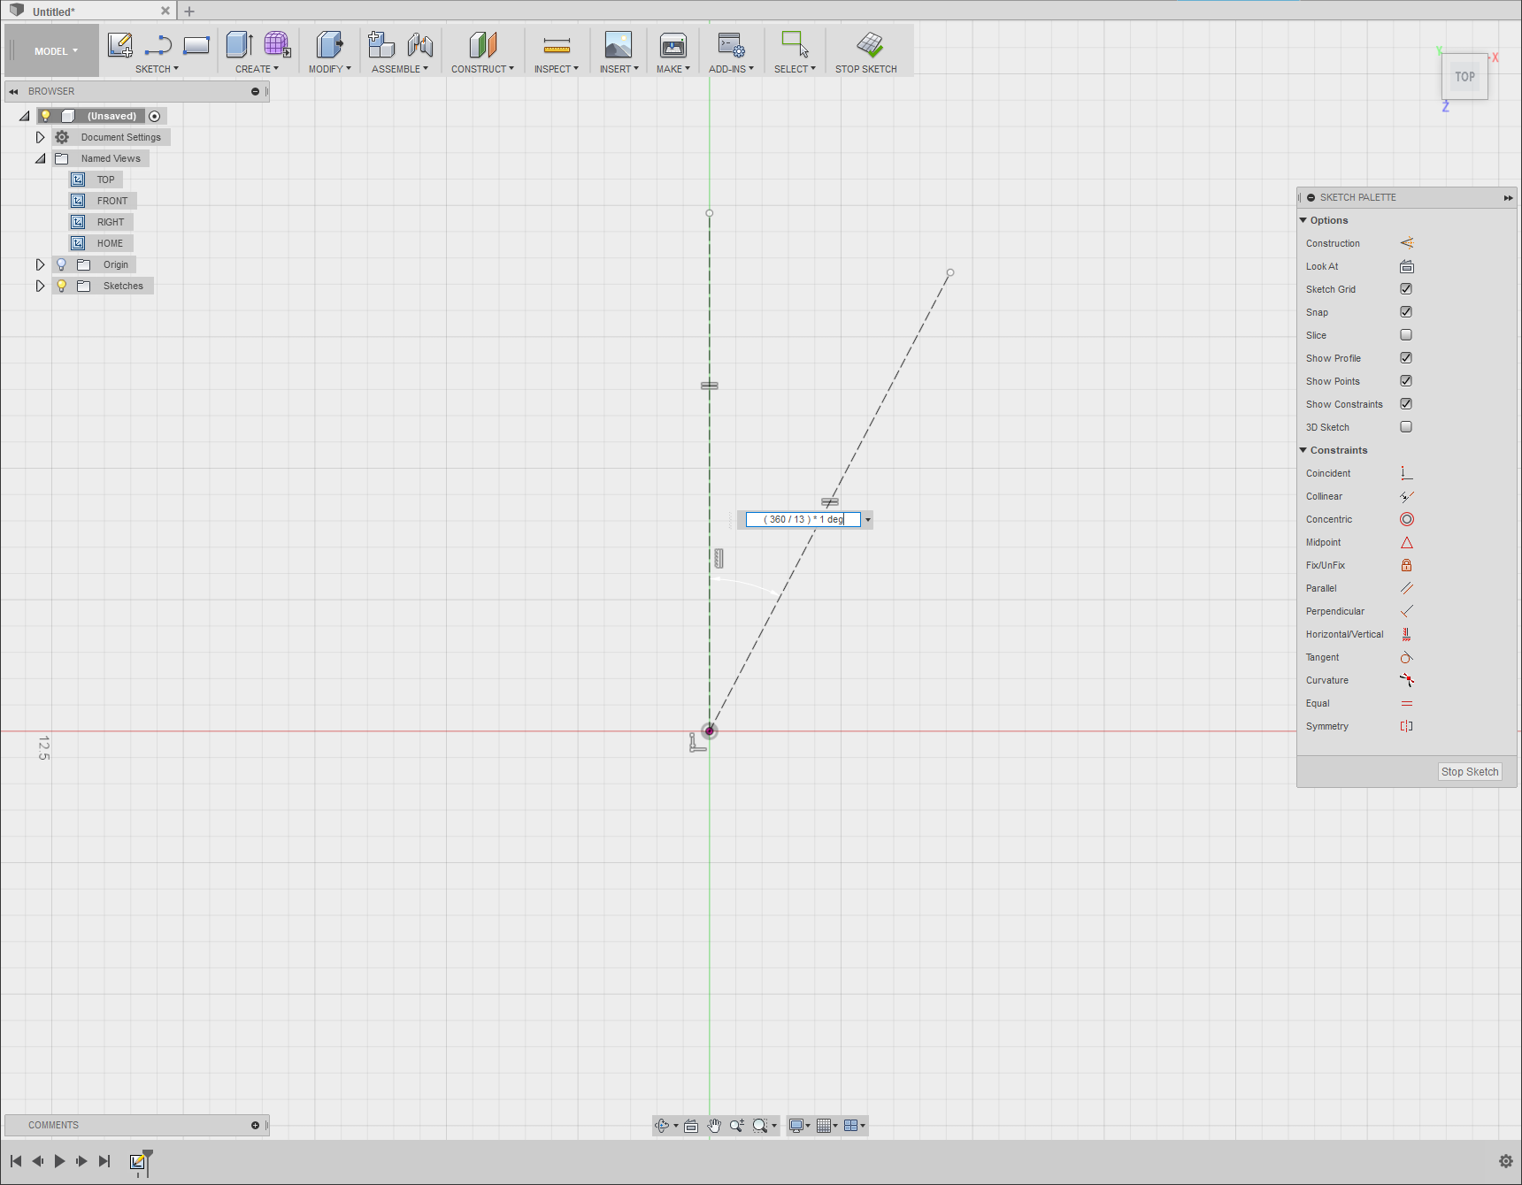Choose the Line sketch tool icon
The height and width of the screenshot is (1185, 1522).
coord(158,44)
